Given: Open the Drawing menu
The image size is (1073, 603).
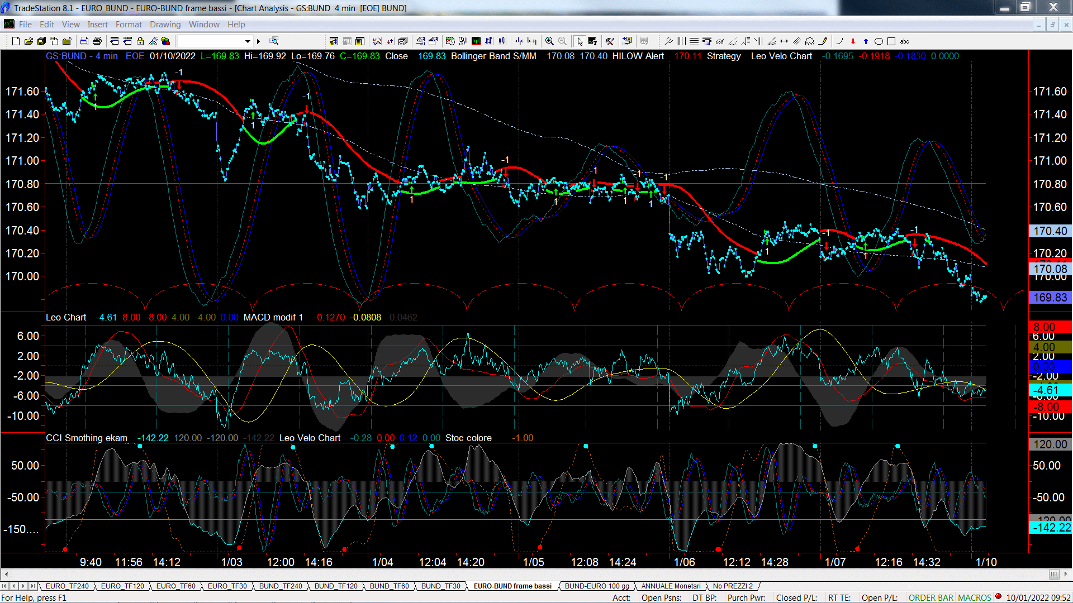Looking at the screenshot, I should [x=165, y=25].
